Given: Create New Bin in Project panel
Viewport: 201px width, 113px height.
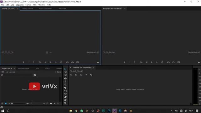Looking at the screenshot, I should [51, 103].
